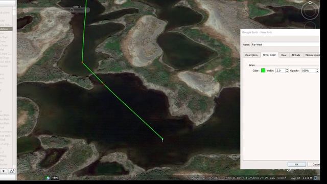Click the line Width value field
This screenshot has width=327, height=184.
pyautogui.click(x=281, y=71)
